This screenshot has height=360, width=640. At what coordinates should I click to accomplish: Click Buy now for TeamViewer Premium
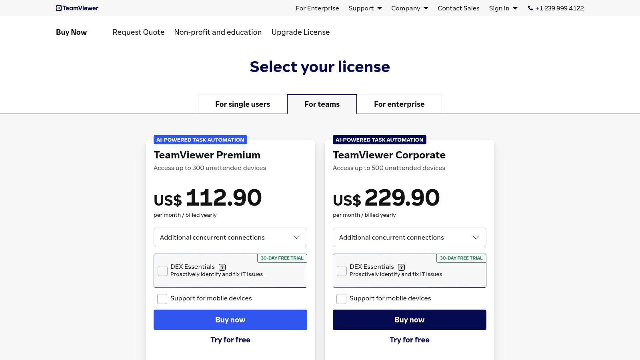point(230,320)
